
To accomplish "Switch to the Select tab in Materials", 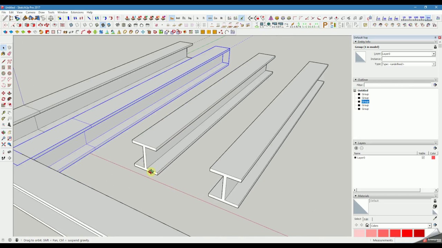I will coord(358,219).
